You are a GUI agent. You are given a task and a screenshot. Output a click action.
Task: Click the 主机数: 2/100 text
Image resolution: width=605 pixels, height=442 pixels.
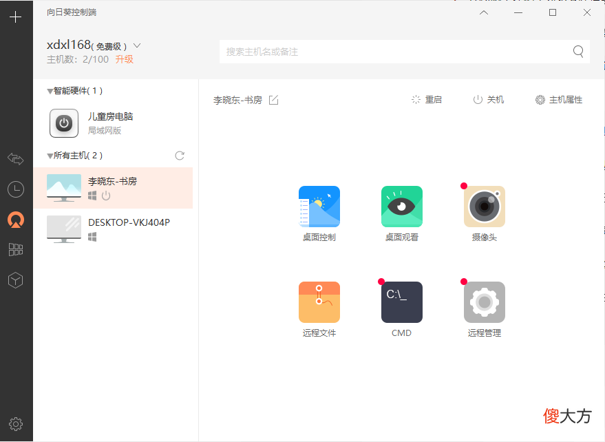pos(78,59)
